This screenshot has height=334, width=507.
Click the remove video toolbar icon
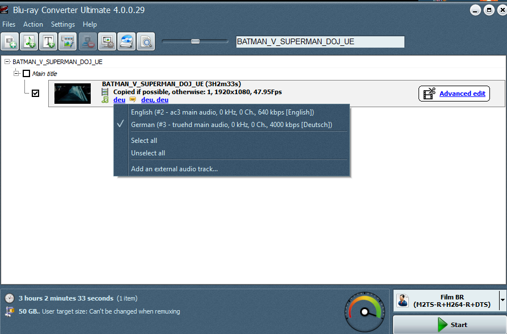88,42
